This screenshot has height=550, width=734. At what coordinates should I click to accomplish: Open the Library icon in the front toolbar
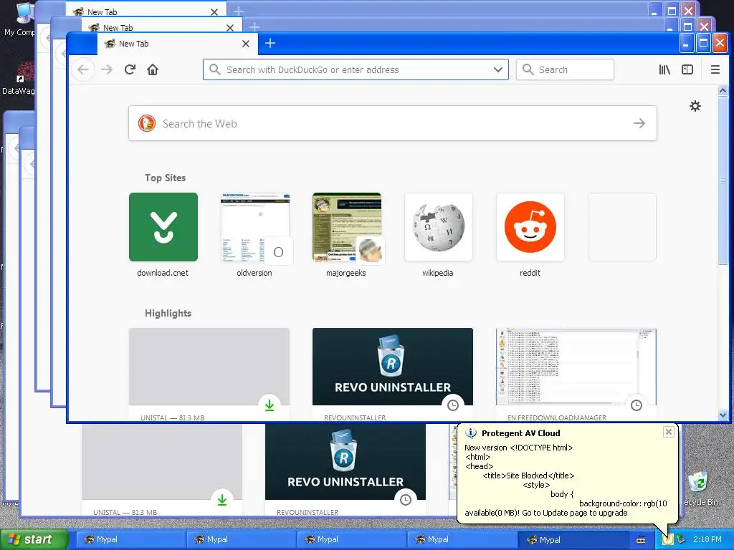point(664,69)
